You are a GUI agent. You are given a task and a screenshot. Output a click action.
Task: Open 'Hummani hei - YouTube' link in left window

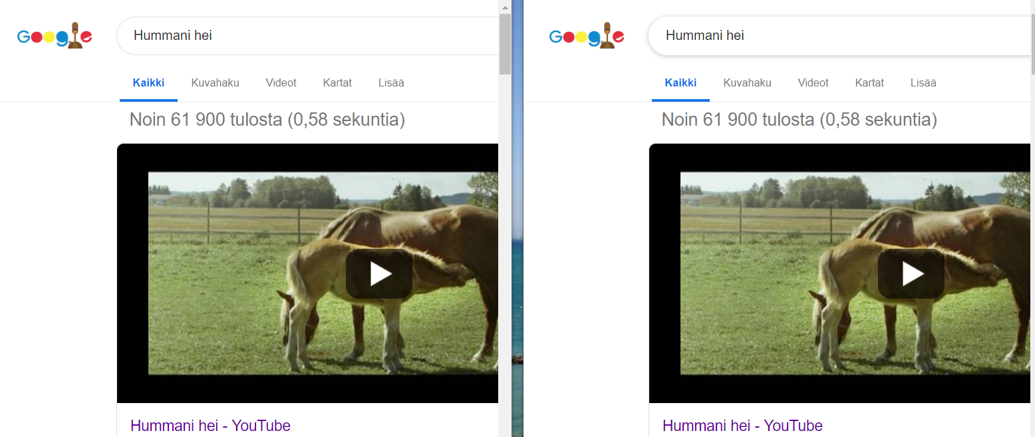tap(210, 426)
